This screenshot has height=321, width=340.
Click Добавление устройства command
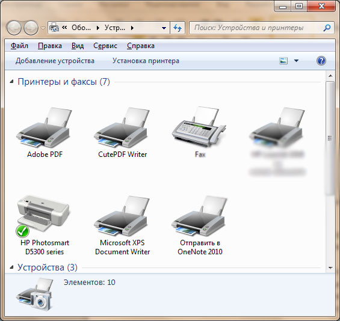pos(55,61)
